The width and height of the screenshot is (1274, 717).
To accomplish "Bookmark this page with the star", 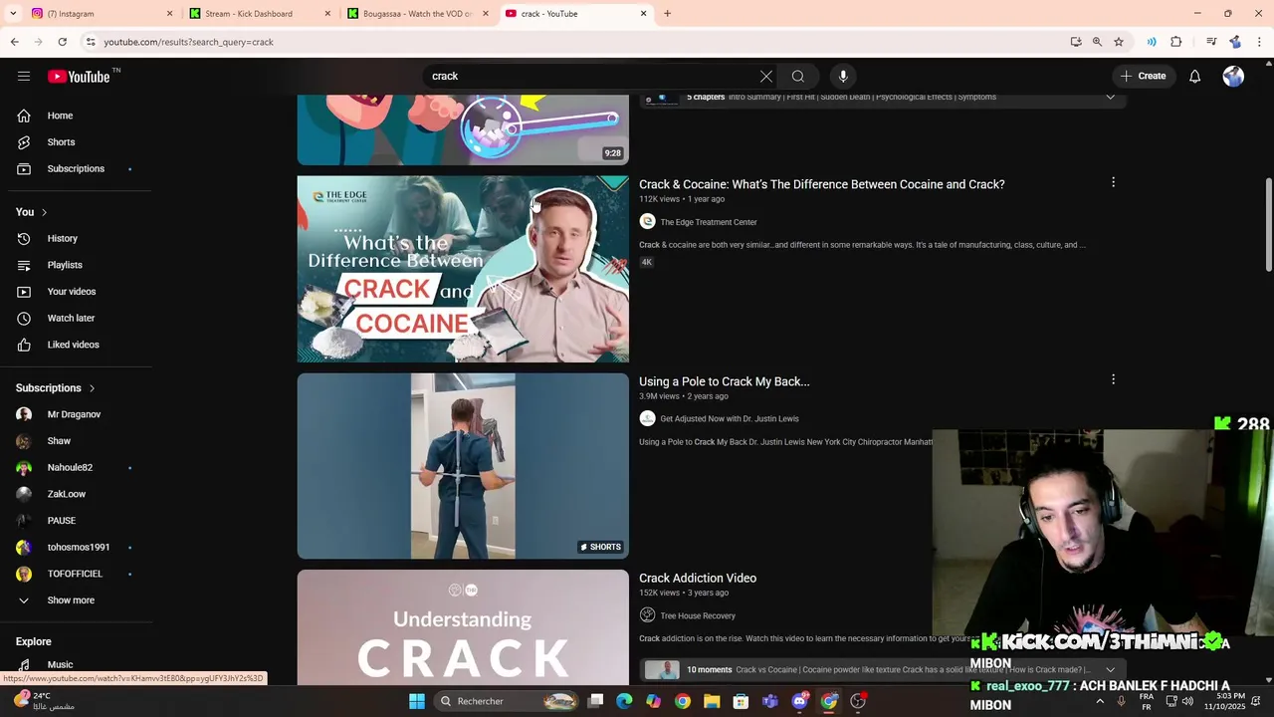I will pos(1119,42).
